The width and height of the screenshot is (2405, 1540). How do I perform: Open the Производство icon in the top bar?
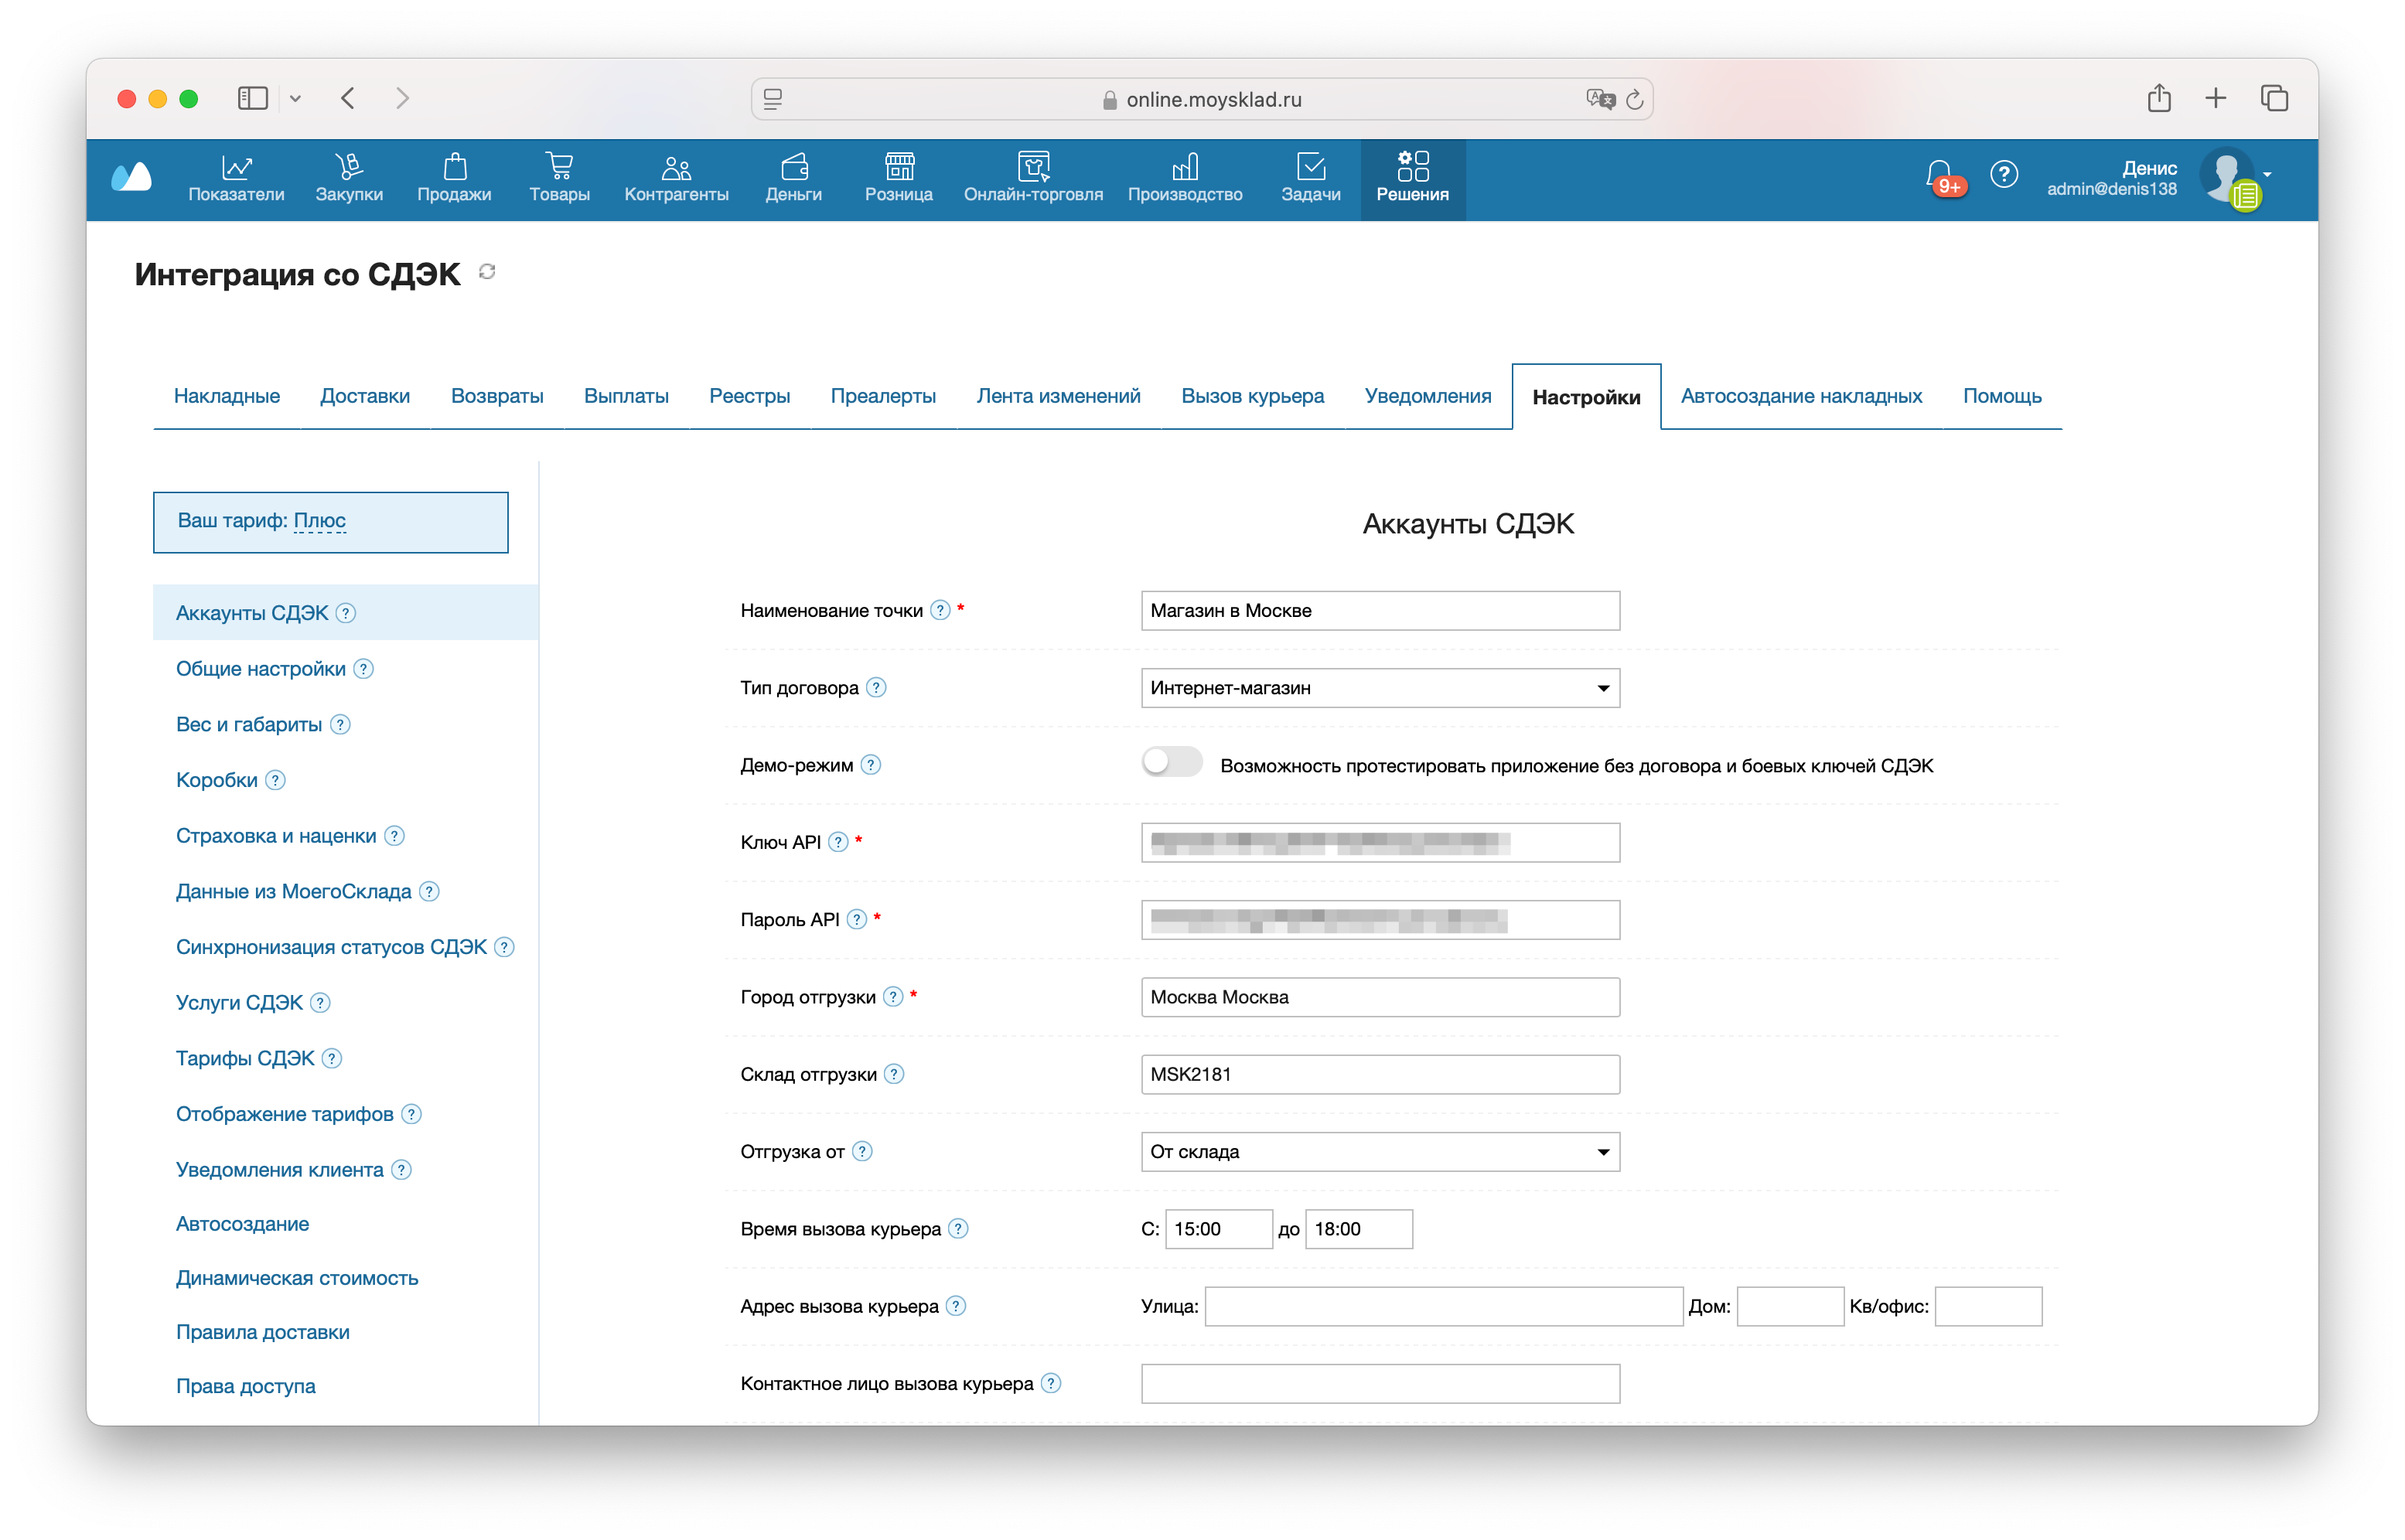click(x=1185, y=166)
